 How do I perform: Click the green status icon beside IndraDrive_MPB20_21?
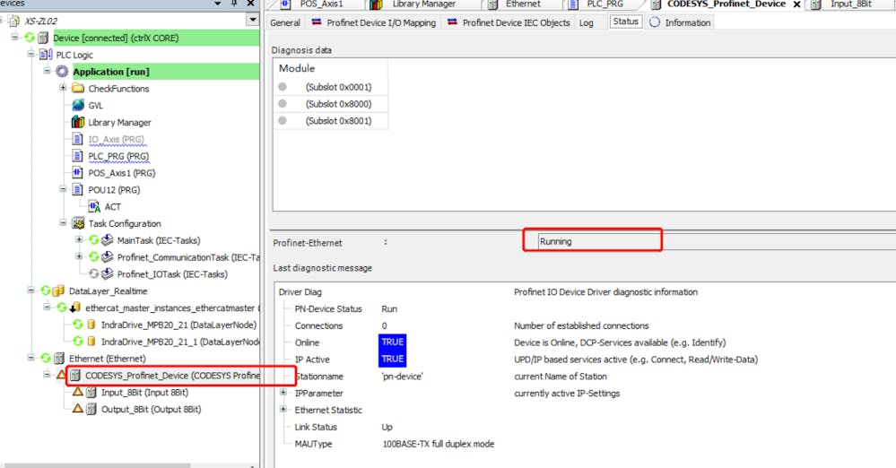point(77,325)
